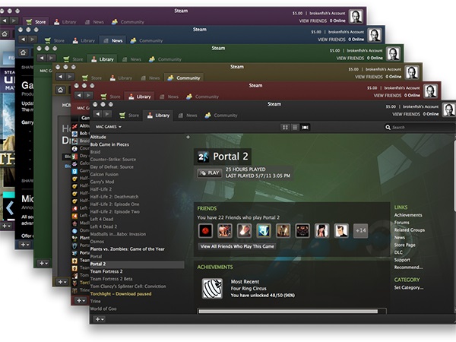Select Left 4 Dead 2 entry

click(x=103, y=226)
